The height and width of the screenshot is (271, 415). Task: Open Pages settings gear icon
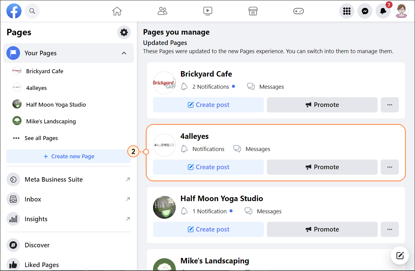tap(124, 32)
